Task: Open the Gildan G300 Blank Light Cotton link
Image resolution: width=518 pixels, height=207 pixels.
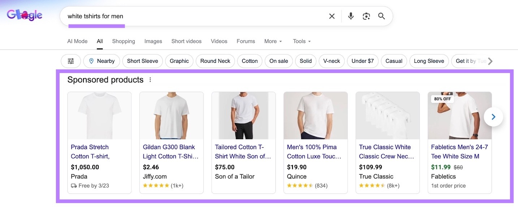Action: pyautogui.click(x=170, y=152)
